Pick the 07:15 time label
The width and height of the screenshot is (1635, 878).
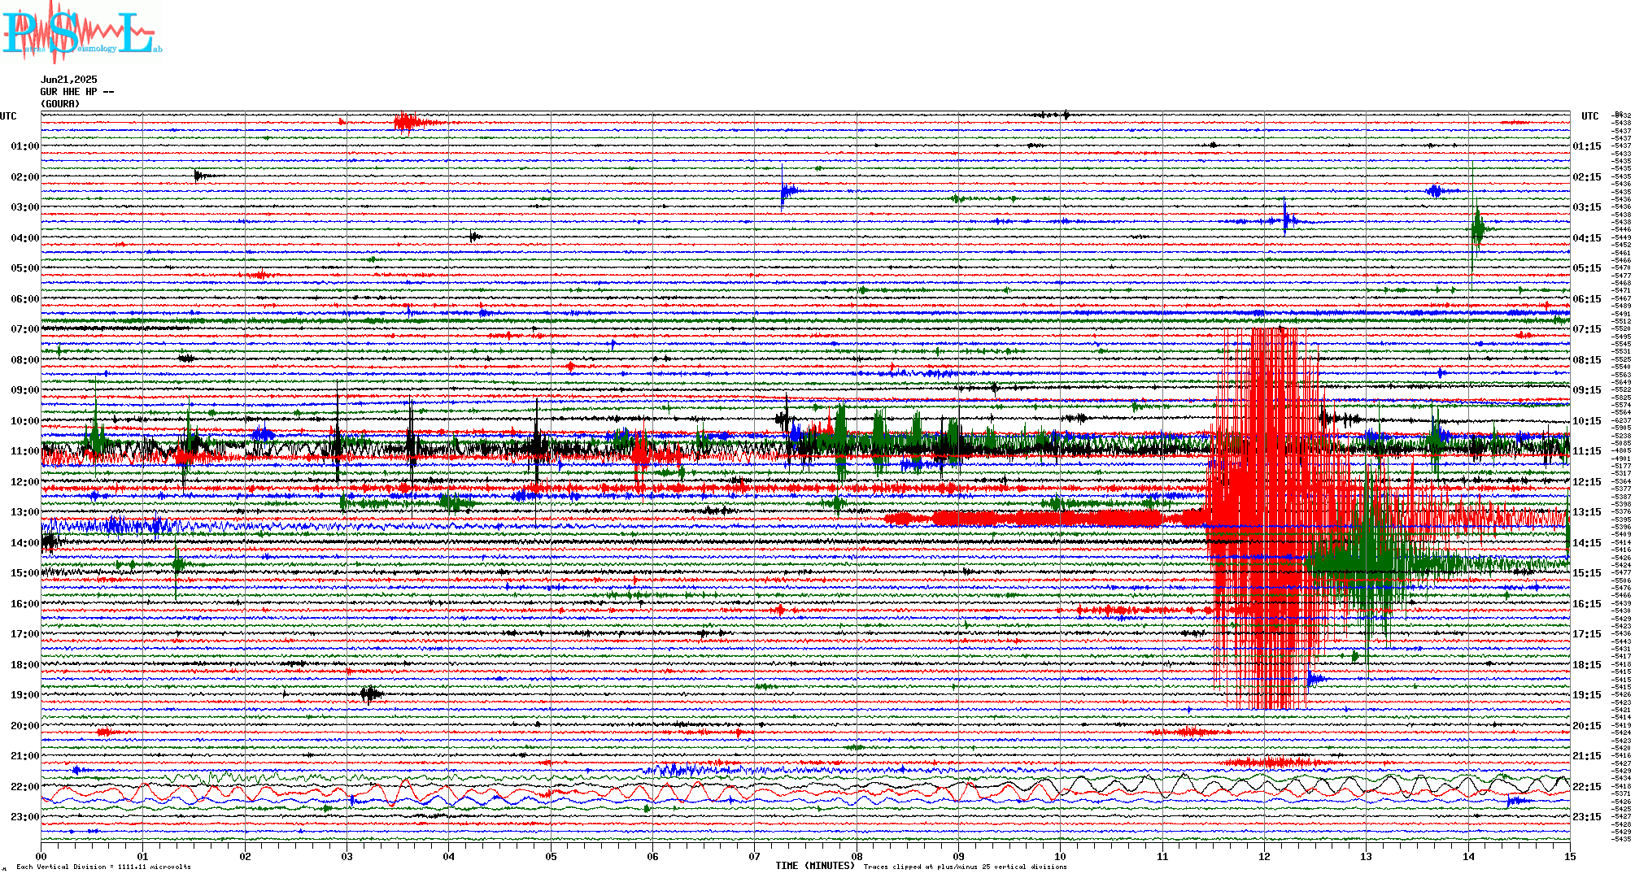1587,329
